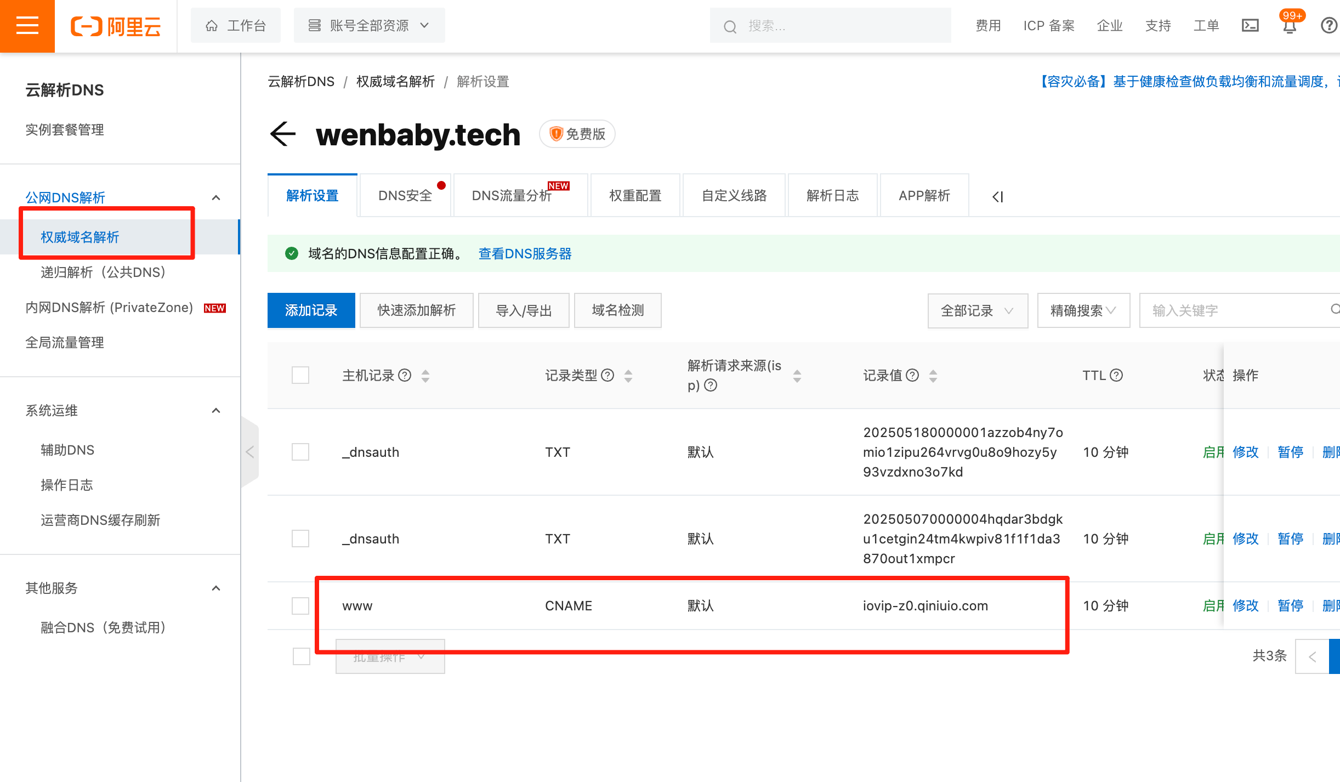The width and height of the screenshot is (1340, 782).
Task: Click the sort arrows for 主机记录 column
Action: (x=425, y=376)
